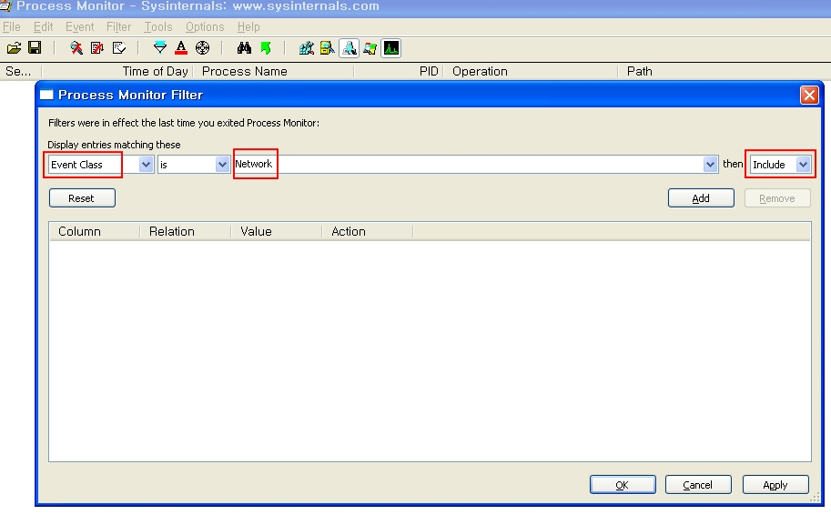This screenshot has height=525, width=831.
Task: Select the crosshair target icon
Action: pos(202,48)
